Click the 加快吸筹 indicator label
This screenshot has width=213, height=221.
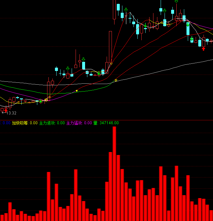20,123
